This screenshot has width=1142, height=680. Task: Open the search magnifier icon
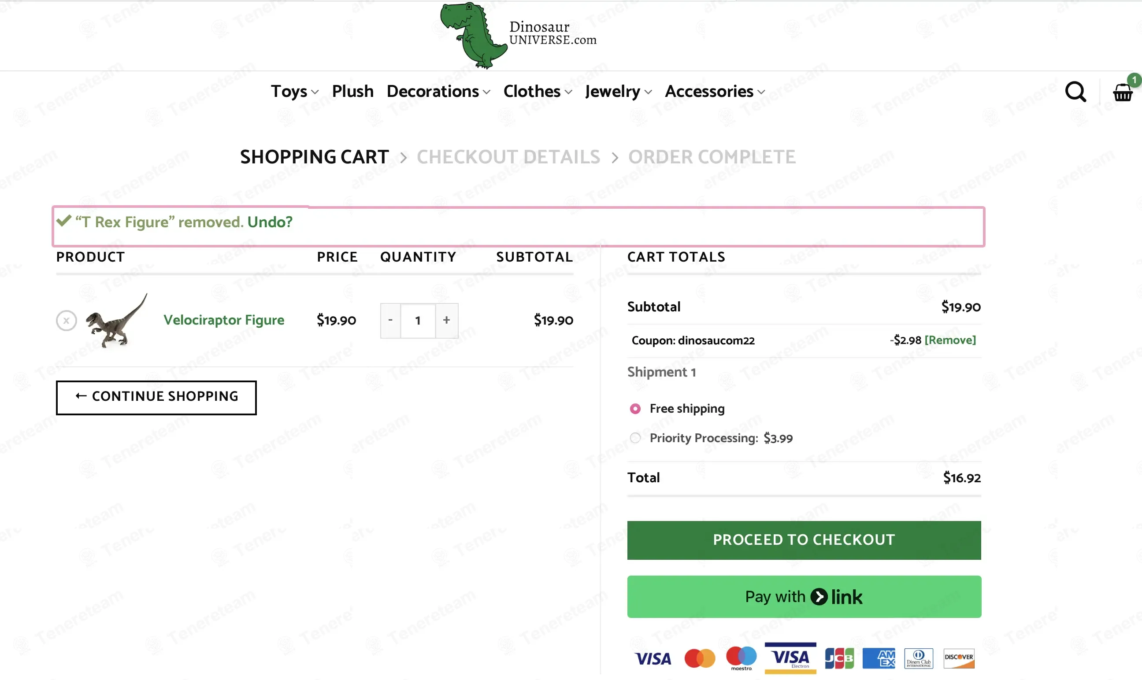click(1075, 92)
